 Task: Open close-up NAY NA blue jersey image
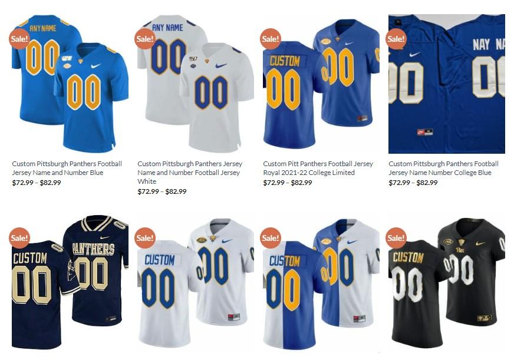coord(447,84)
